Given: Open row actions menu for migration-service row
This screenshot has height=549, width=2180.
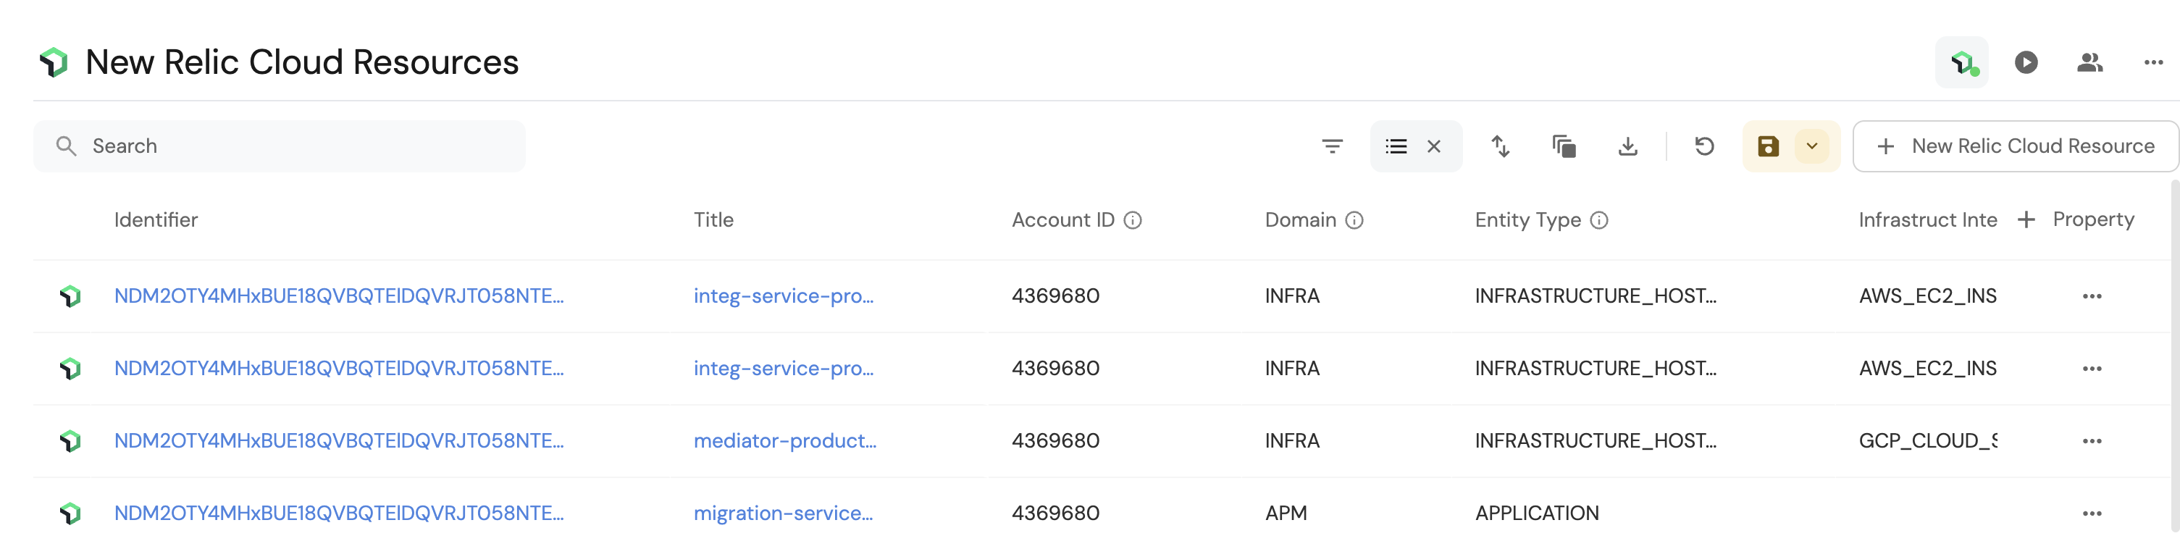Looking at the screenshot, I should pyautogui.click(x=2091, y=514).
